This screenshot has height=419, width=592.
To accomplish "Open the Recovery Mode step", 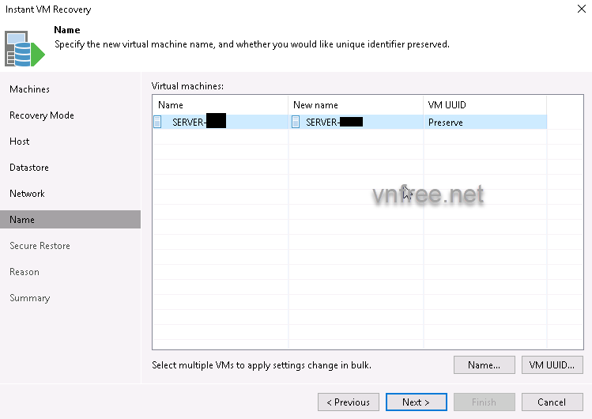I will click(41, 115).
